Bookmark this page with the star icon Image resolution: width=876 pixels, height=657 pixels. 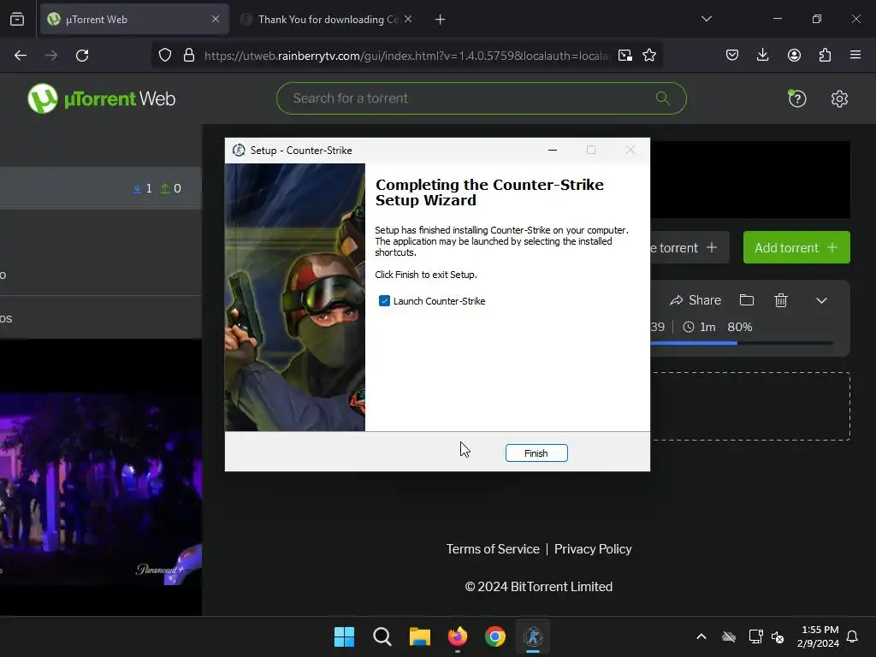(x=649, y=56)
